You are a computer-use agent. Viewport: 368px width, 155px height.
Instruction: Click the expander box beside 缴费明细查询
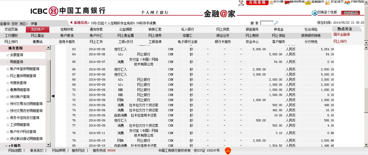coord(8,90)
